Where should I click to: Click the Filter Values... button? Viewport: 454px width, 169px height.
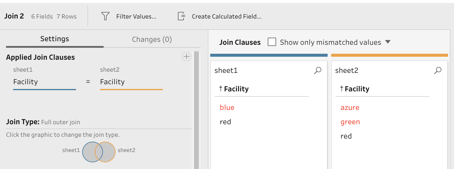[x=136, y=16]
